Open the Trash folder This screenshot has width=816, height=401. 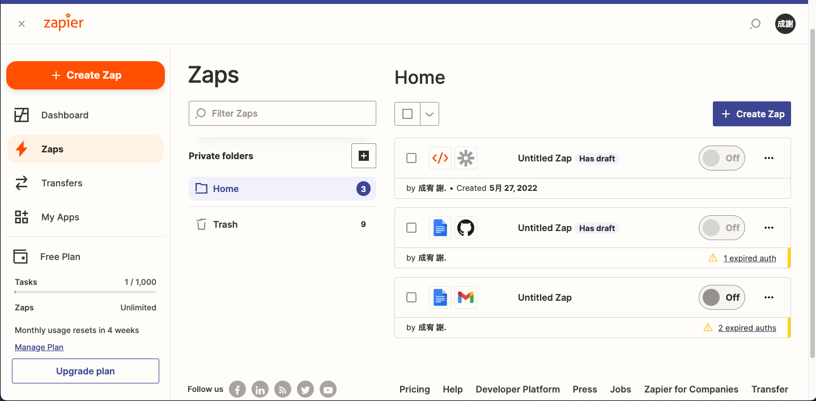point(282,224)
